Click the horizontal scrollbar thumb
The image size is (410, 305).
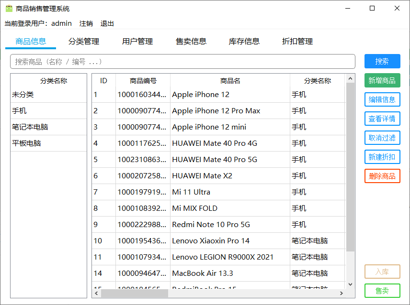(x=135, y=293)
